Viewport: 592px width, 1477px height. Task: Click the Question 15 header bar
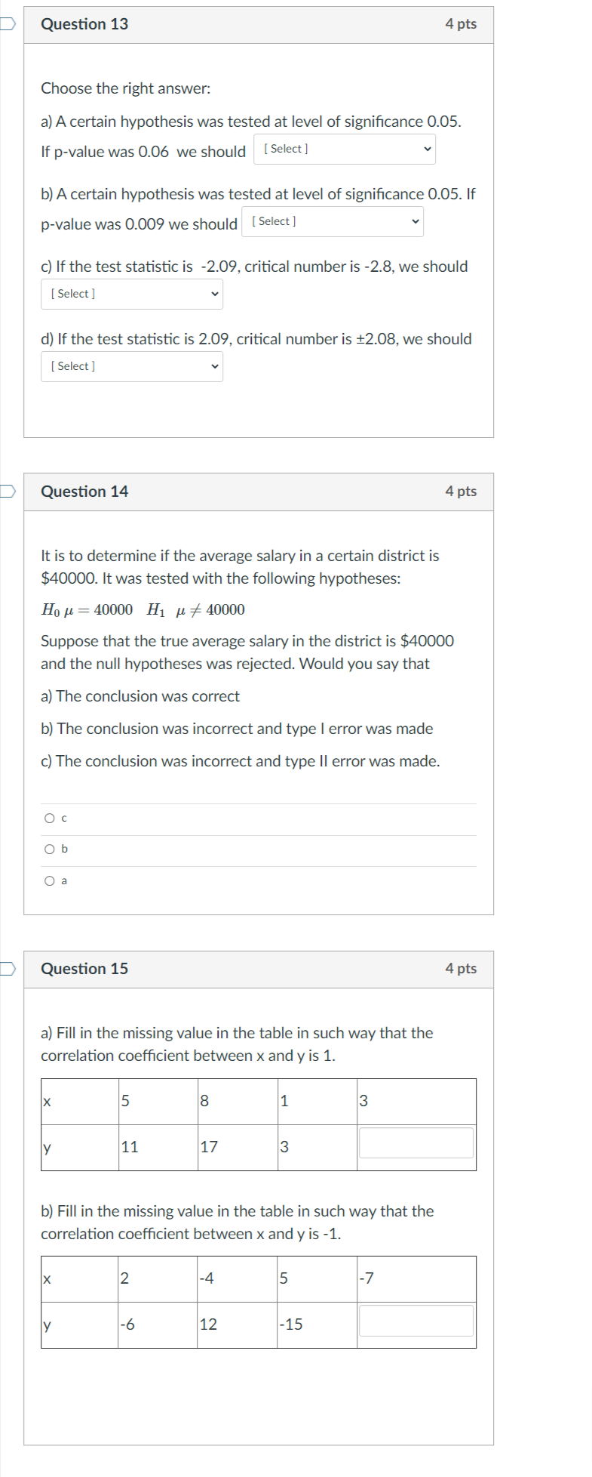click(260, 969)
